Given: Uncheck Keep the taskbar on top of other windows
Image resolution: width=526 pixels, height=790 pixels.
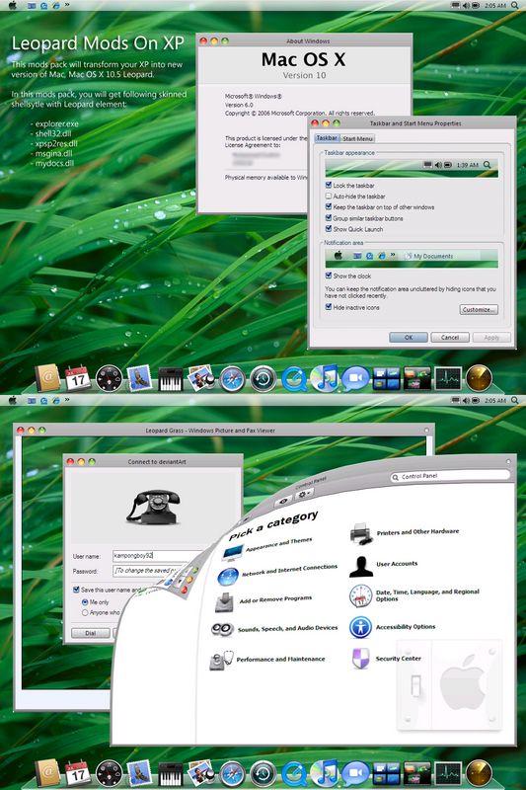Looking at the screenshot, I should tap(329, 206).
